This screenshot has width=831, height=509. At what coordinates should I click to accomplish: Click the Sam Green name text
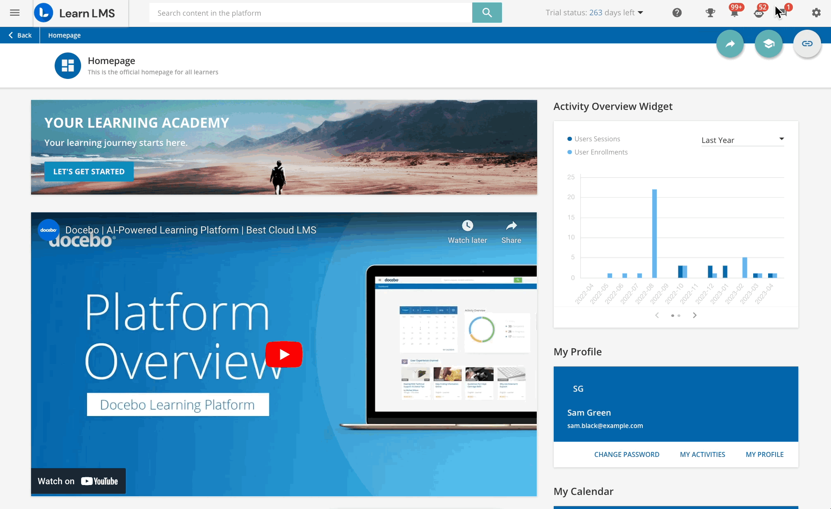tap(589, 413)
